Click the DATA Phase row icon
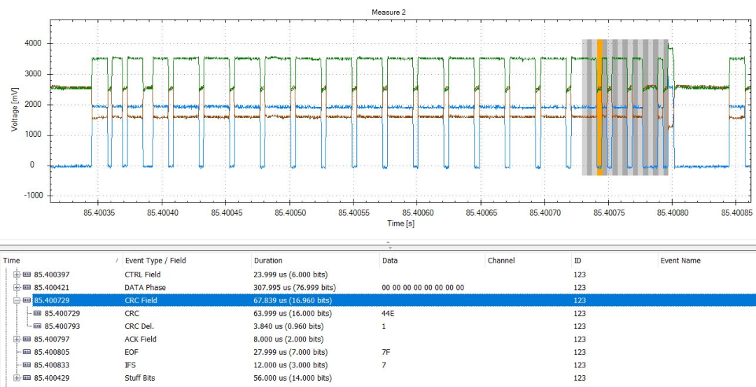756x387 pixels. 27,287
